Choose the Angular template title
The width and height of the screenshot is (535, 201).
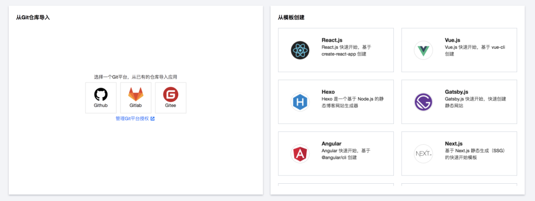(x=331, y=144)
